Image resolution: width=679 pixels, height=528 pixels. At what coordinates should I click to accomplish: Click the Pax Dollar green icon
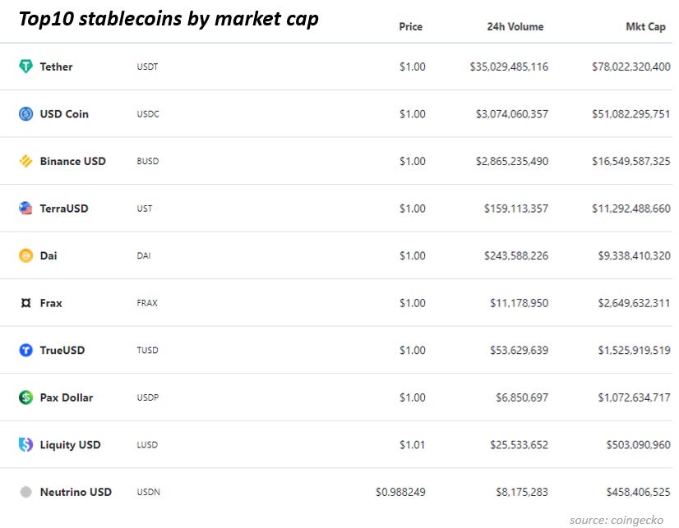click(26, 397)
